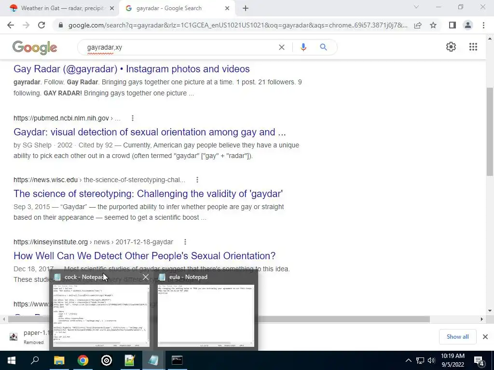The width and height of the screenshot is (494, 370).
Task: Click the Google search input field
Action: pos(179,47)
